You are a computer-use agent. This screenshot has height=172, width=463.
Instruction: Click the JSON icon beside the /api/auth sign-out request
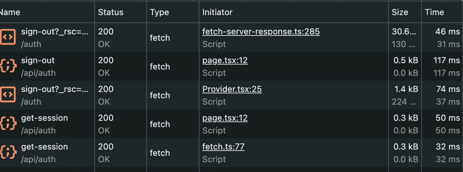pyautogui.click(x=8, y=66)
